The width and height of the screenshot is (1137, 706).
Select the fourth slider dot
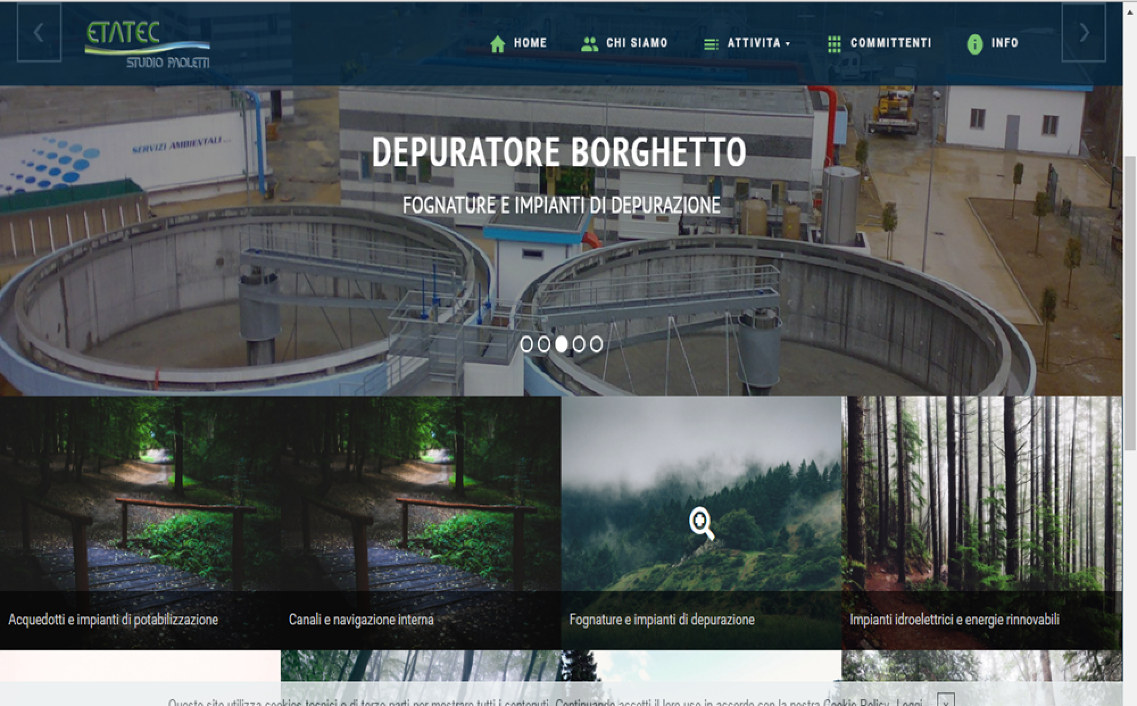pos(579,344)
